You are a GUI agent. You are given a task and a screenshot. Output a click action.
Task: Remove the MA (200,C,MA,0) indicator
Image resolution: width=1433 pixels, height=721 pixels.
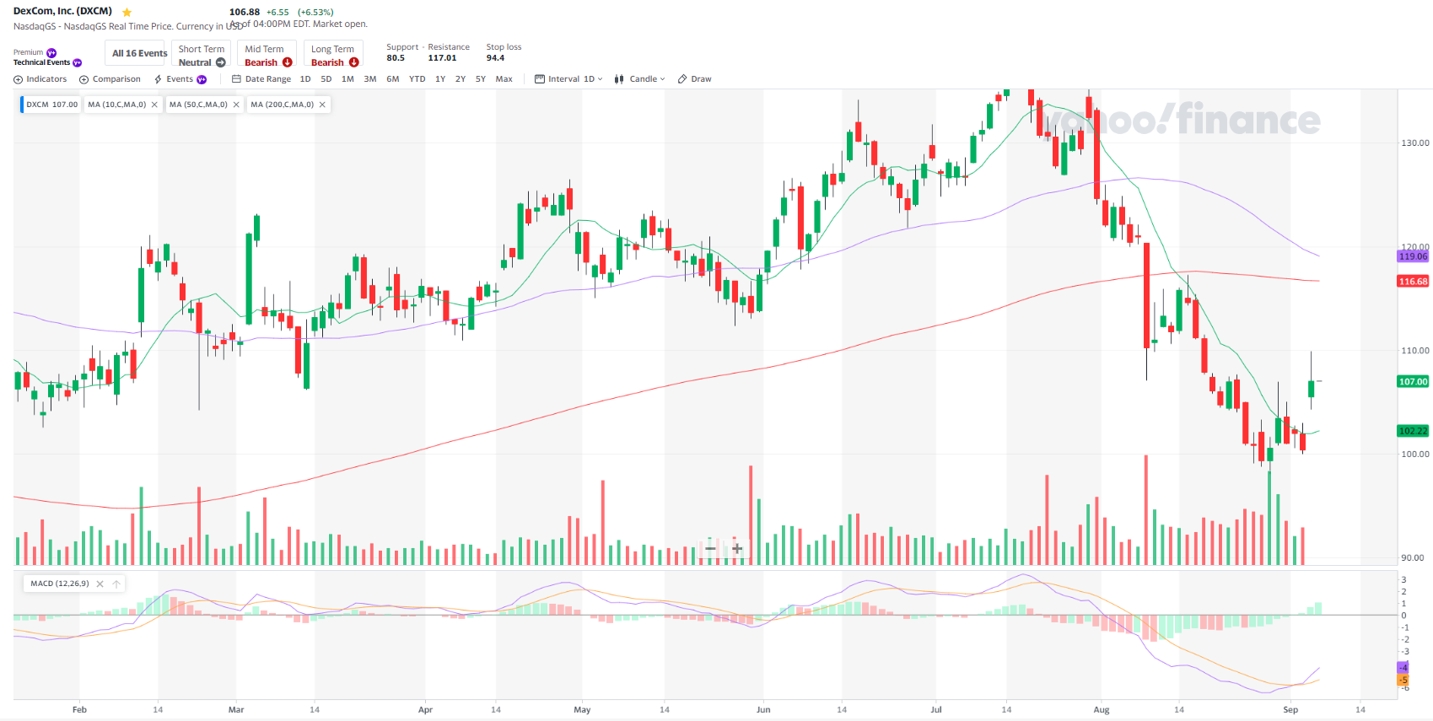pyautogui.click(x=322, y=105)
